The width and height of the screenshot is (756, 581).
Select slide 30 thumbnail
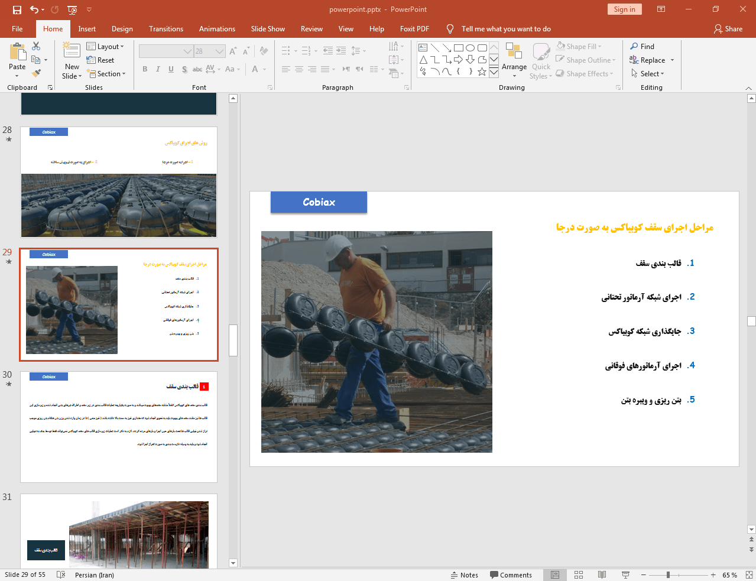coord(119,427)
